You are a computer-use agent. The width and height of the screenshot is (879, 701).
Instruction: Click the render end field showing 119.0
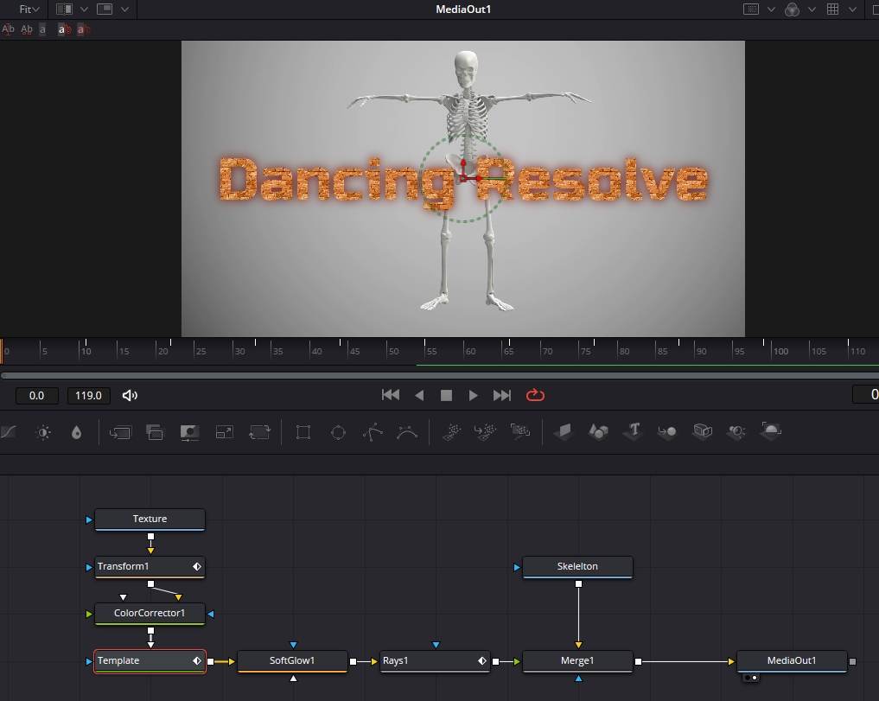click(x=88, y=395)
